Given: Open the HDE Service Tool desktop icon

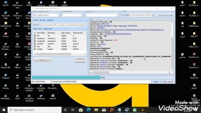Looking at the screenshot, I should point(18,5).
